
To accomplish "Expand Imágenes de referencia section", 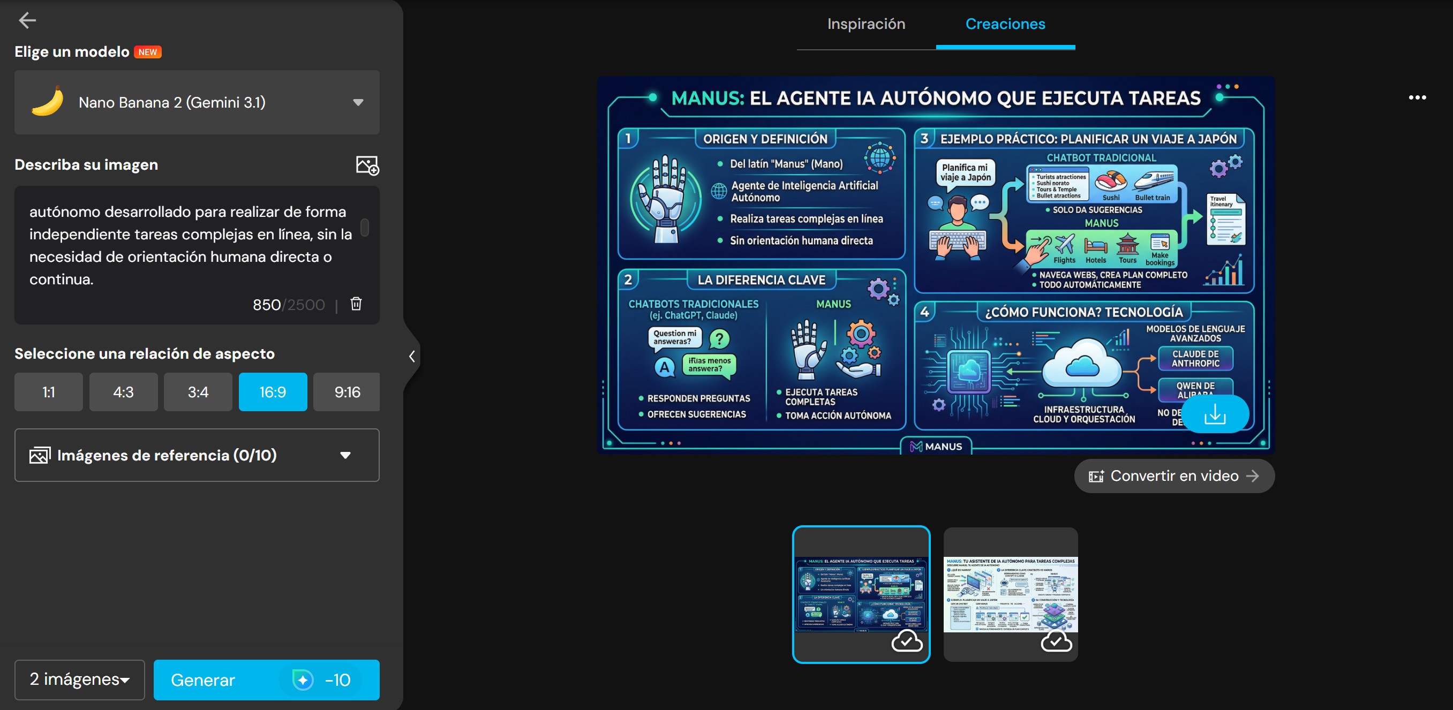I will (197, 455).
